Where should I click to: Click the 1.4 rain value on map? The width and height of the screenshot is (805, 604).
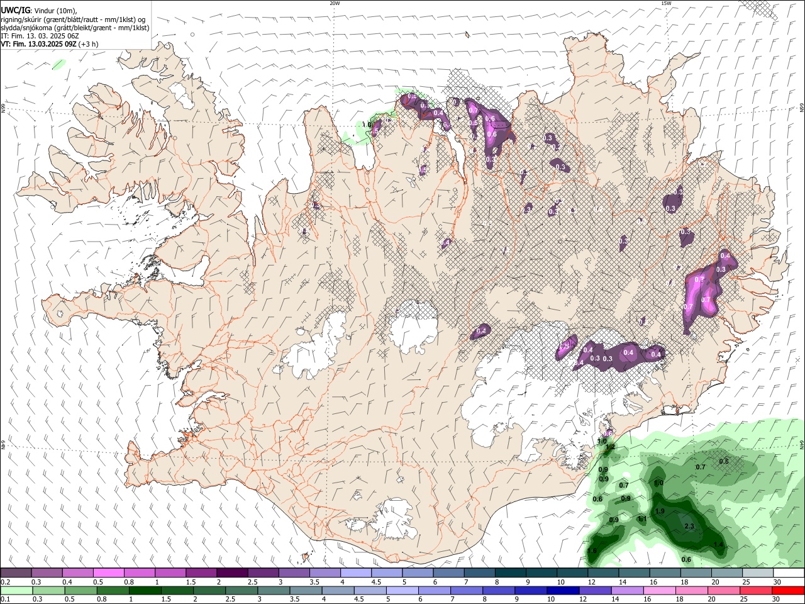[719, 545]
